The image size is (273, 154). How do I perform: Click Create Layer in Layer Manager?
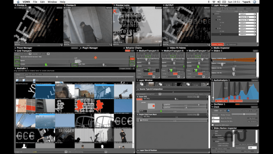click(217, 9)
